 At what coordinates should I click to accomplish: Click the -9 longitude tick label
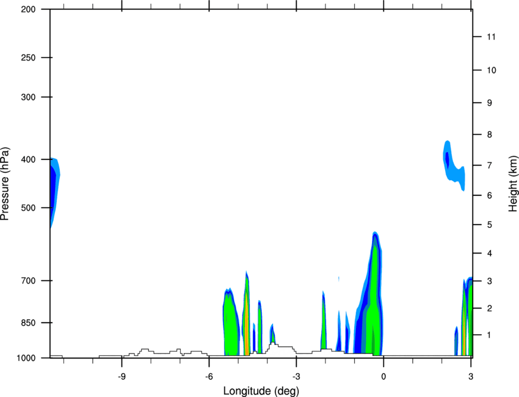coord(122,376)
